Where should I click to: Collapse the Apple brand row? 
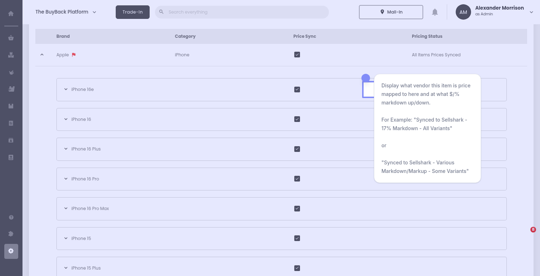coord(42,55)
